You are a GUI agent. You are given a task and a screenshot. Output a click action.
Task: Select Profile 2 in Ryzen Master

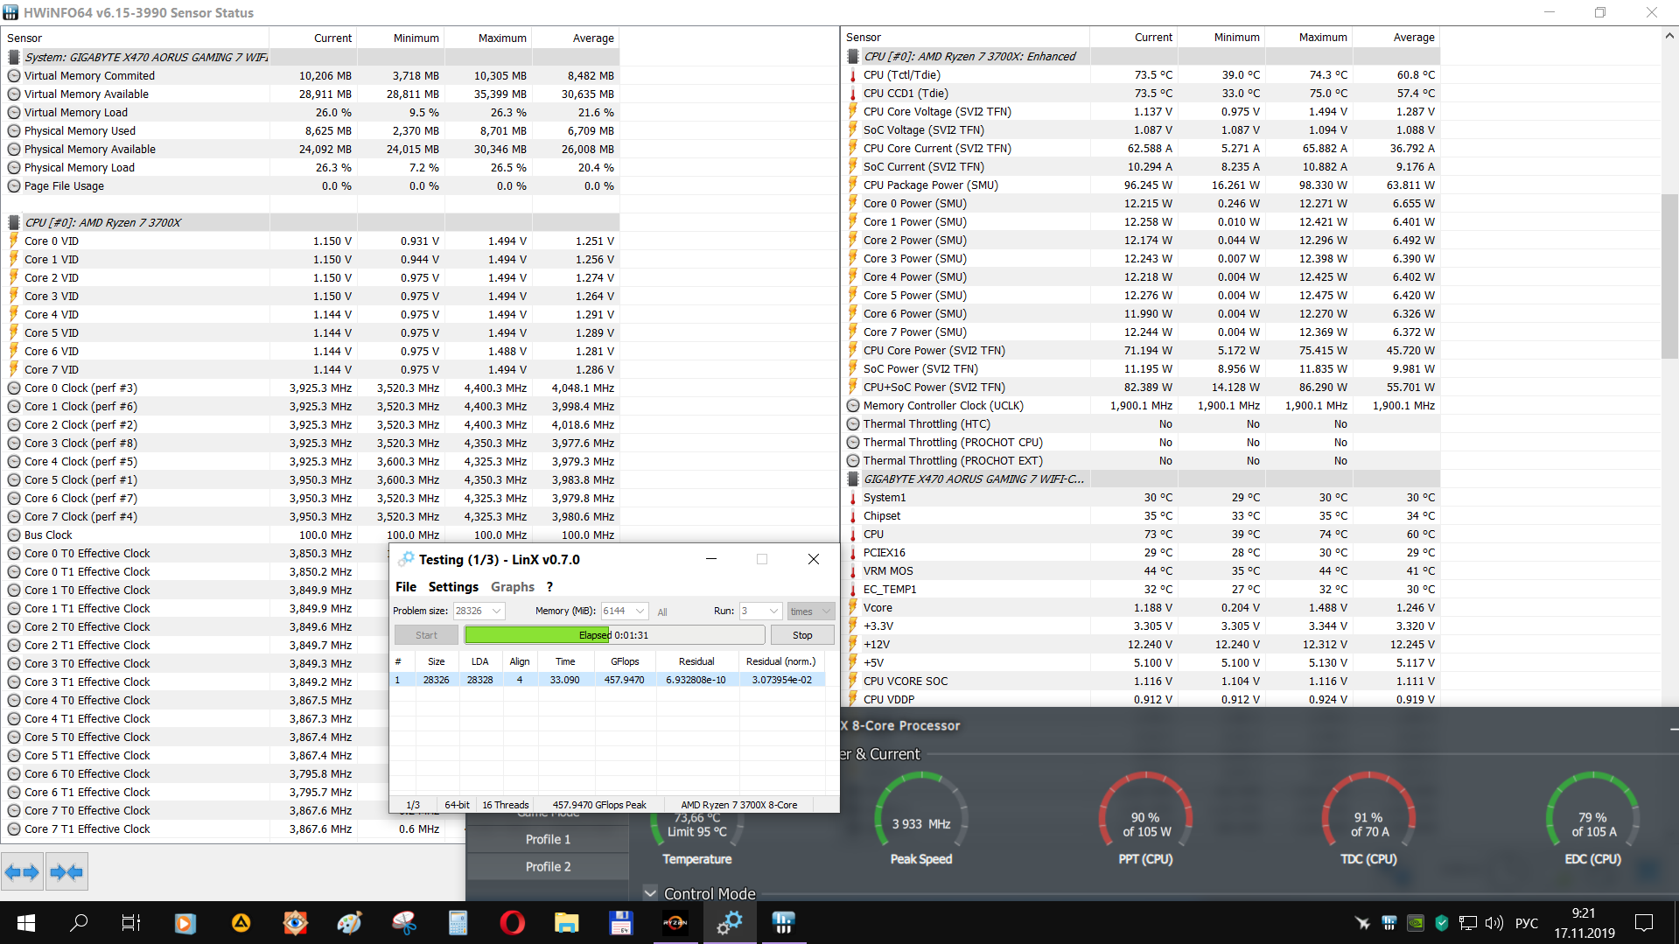548,866
